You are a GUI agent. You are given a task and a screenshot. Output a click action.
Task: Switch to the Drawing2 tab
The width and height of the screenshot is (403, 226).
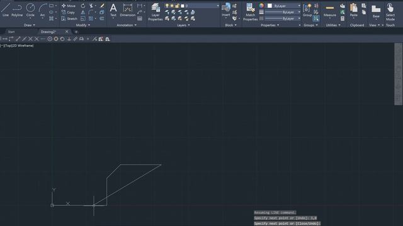pyautogui.click(x=48, y=32)
